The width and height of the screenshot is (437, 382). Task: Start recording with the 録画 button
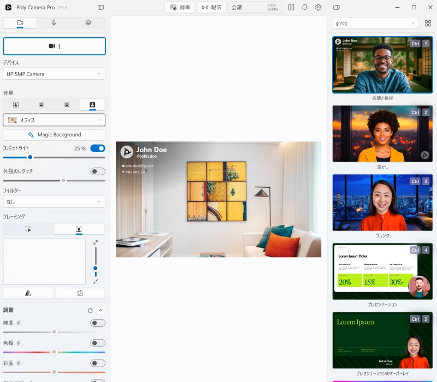(180, 8)
